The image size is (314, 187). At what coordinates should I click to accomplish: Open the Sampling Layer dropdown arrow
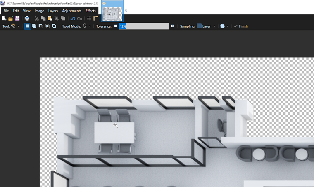214,26
